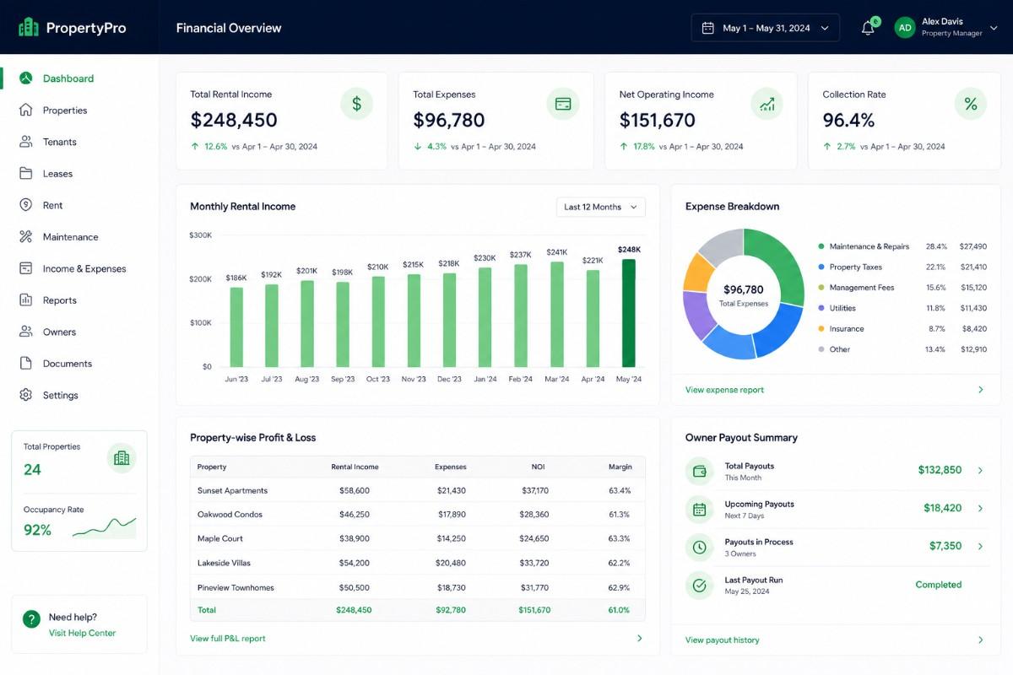The width and height of the screenshot is (1013, 675).
Task: Expand the Upcoming Payouts row chevron
Action: (x=980, y=509)
